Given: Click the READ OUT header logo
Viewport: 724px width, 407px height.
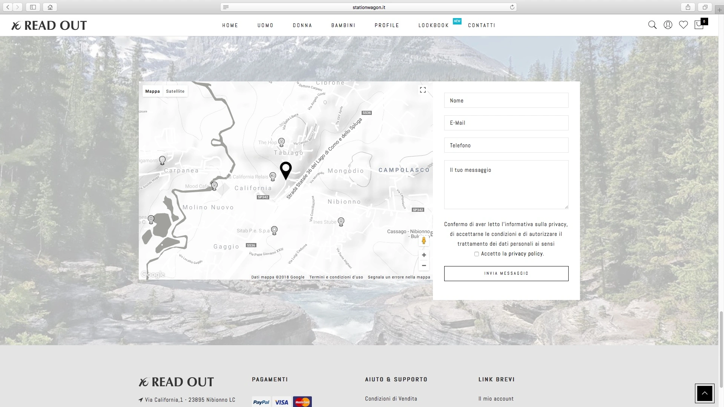Looking at the screenshot, I should click(x=49, y=25).
